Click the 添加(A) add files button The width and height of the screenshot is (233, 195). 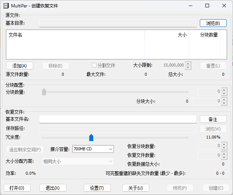tap(20, 66)
